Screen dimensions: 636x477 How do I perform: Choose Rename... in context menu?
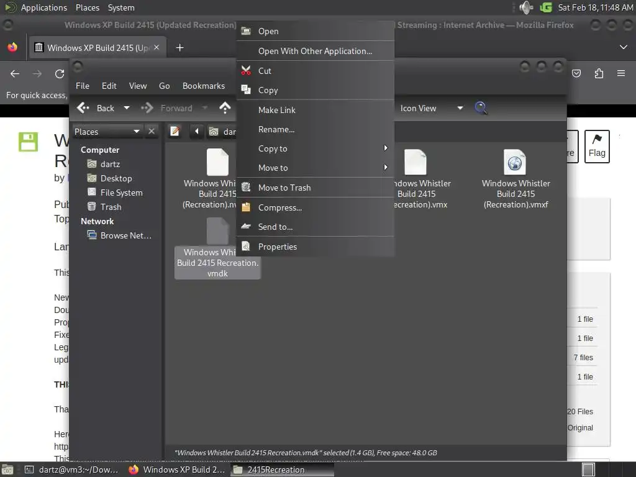tap(315, 129)
